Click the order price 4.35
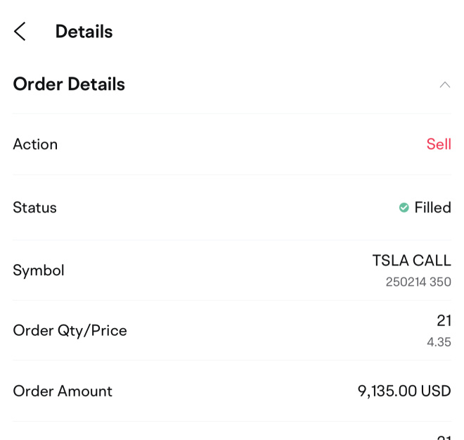The height and width of the screenshot is (440, 464). coord(439,342)
